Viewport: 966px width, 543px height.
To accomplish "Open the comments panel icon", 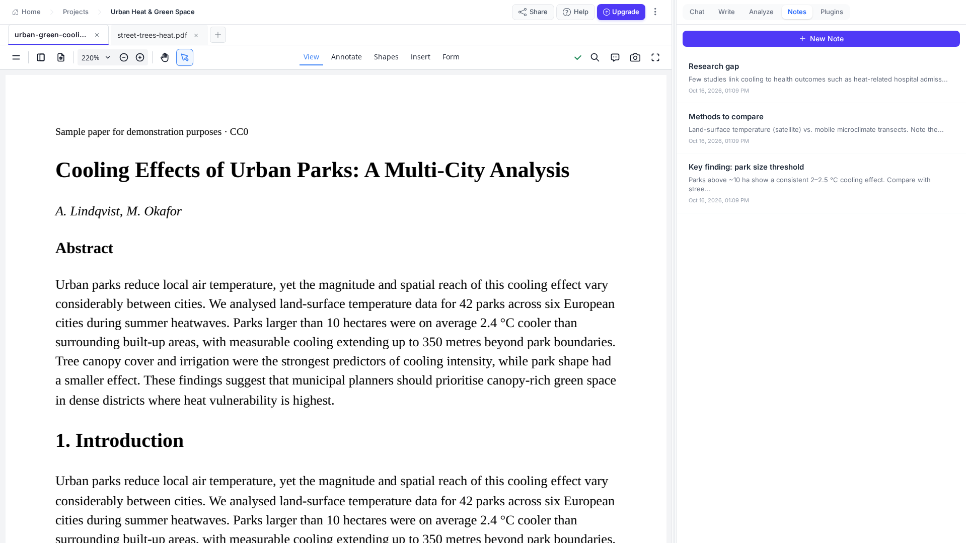I will 615,57.
